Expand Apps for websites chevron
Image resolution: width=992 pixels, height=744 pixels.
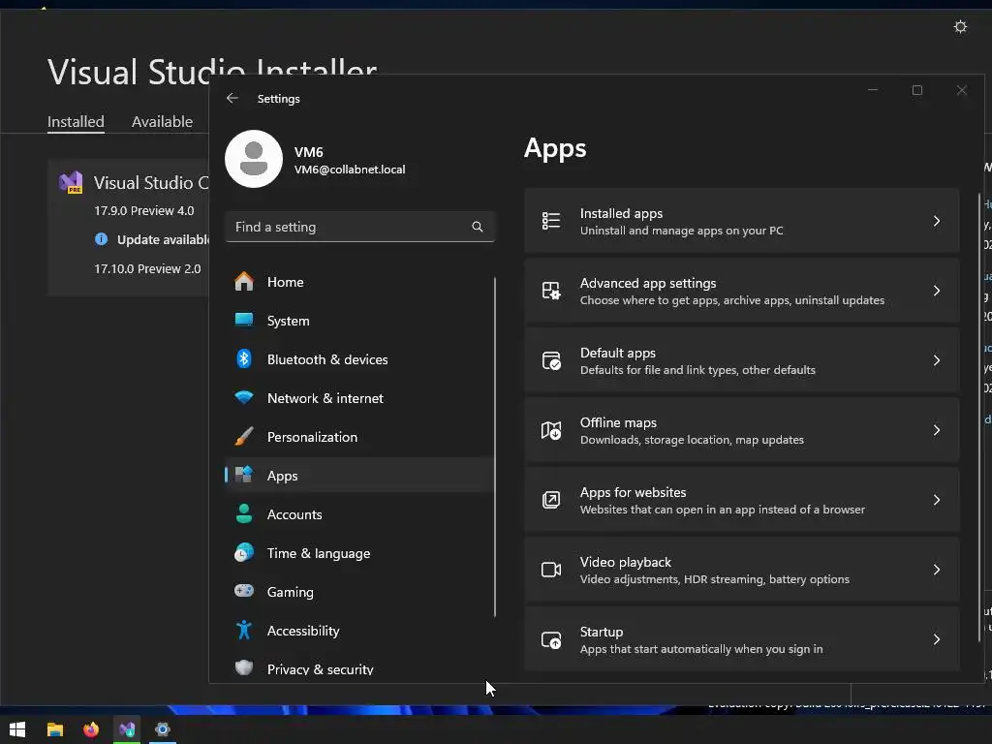[937, 500]
